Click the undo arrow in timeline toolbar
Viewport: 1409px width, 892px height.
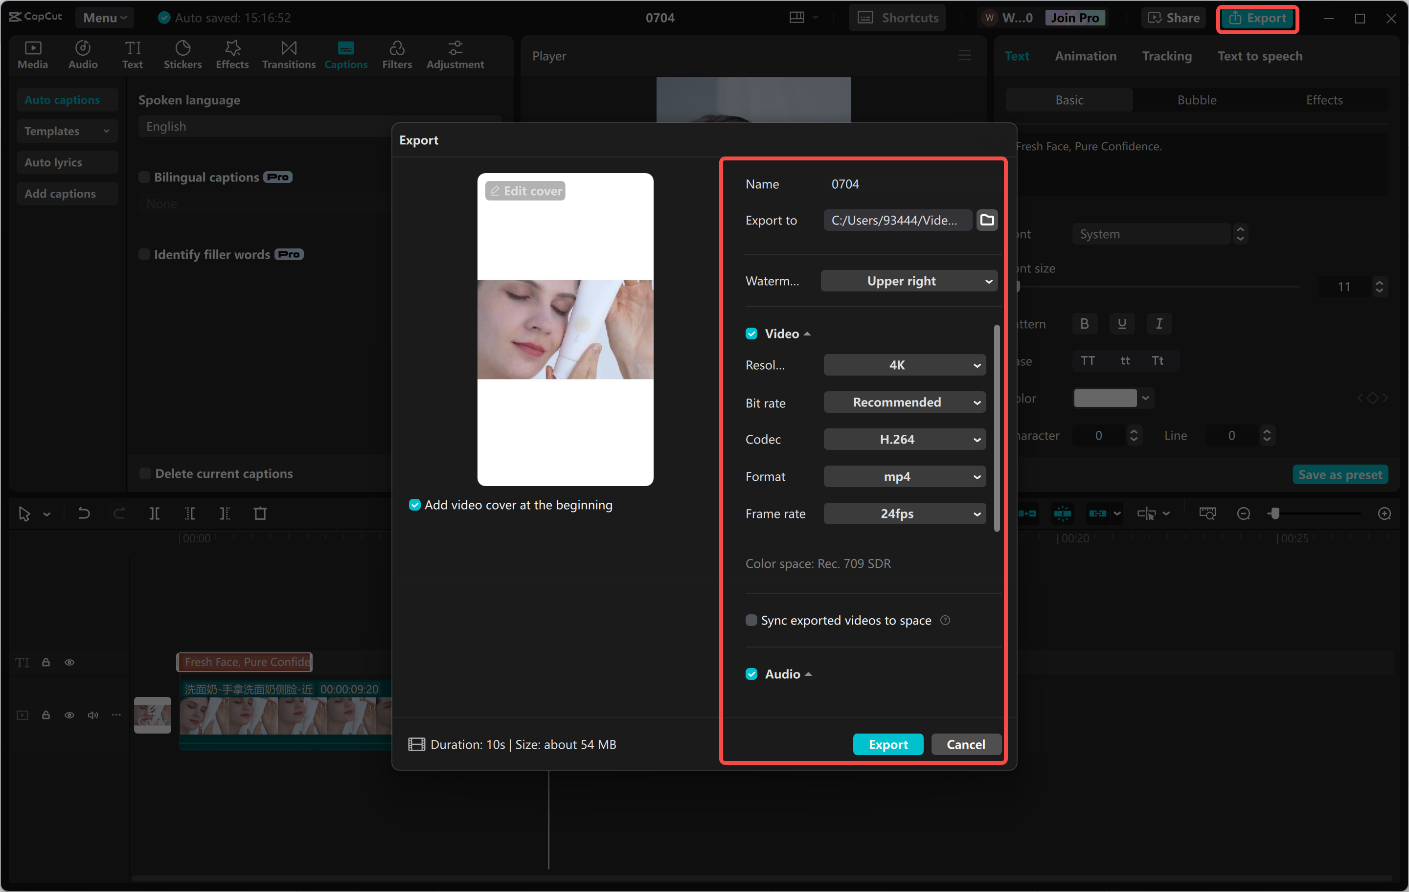(84, 513)
